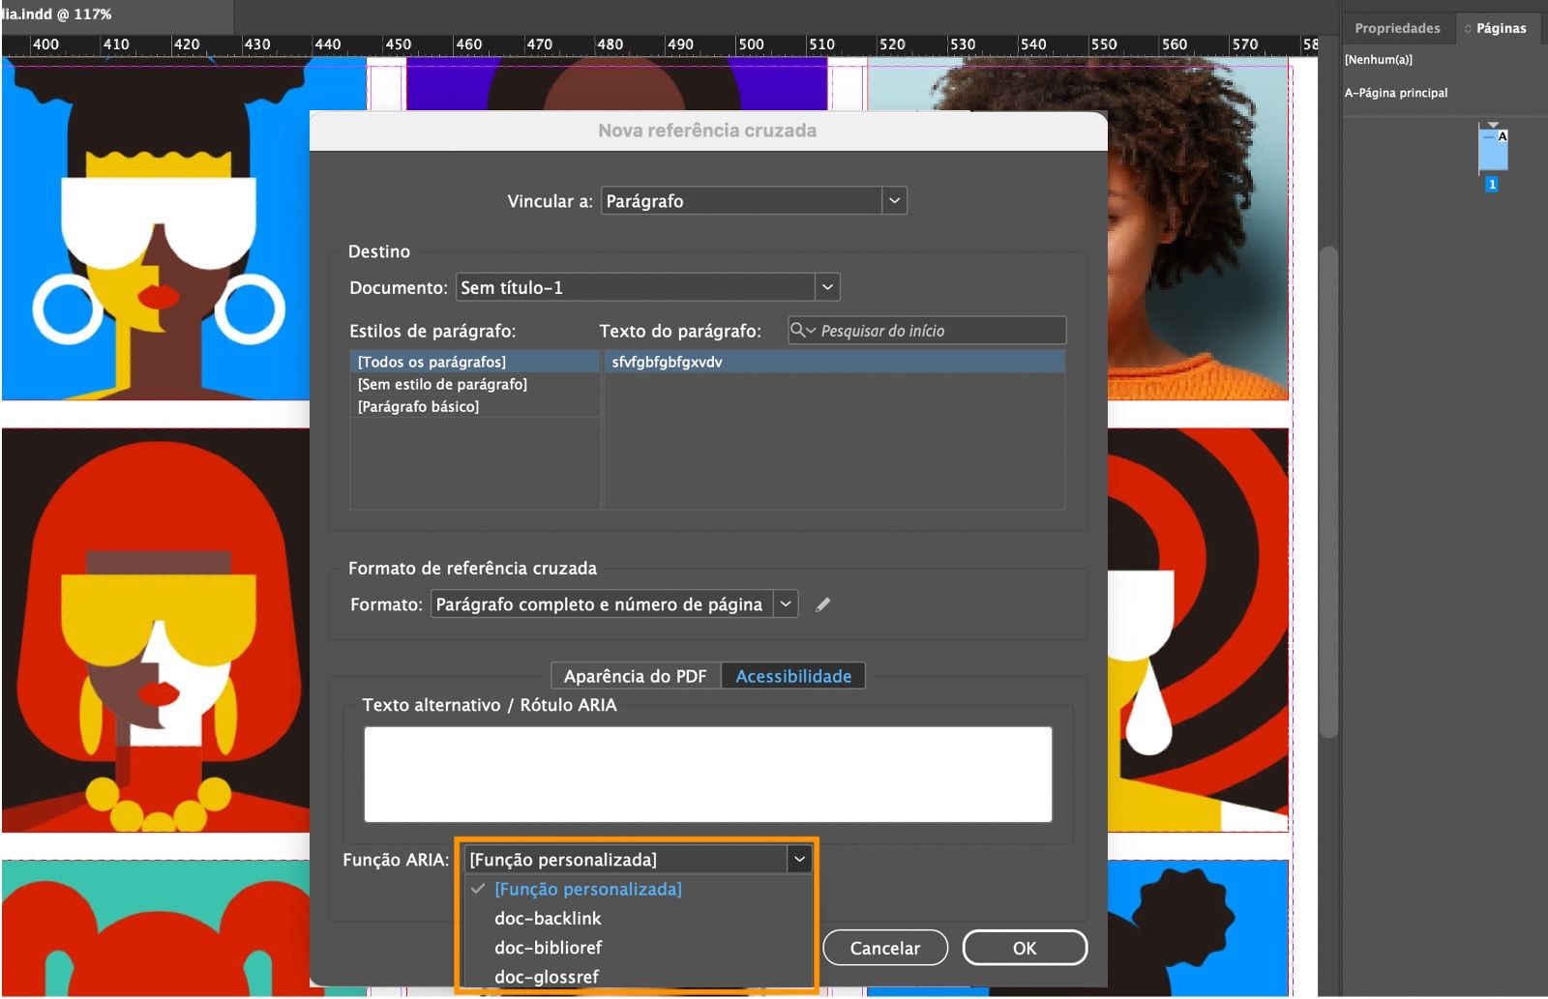
Task: Click the Cancelar button
Action: click(x=884, y=948)
